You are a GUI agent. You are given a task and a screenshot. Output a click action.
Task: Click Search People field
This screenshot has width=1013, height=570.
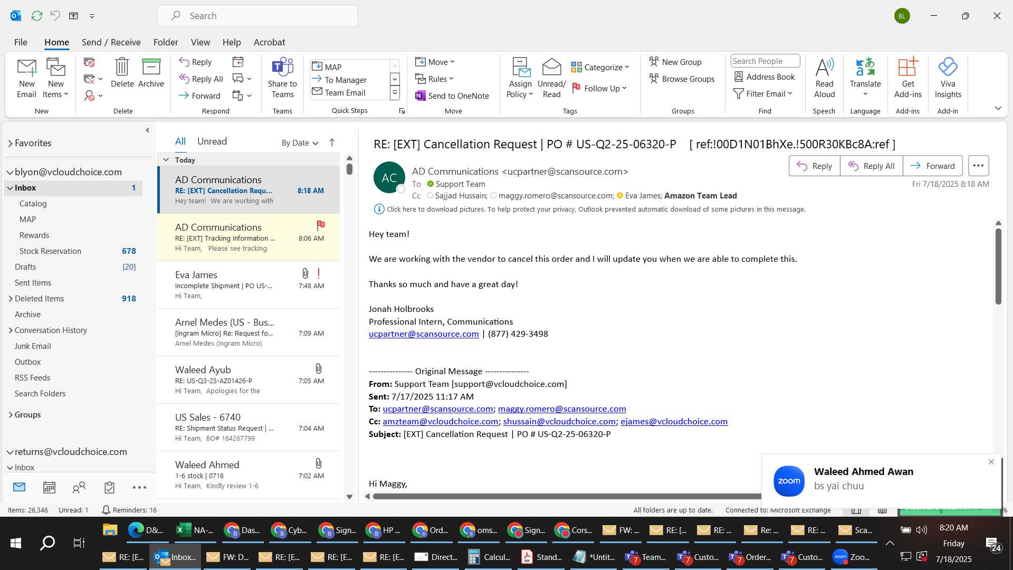coord(765,61)
